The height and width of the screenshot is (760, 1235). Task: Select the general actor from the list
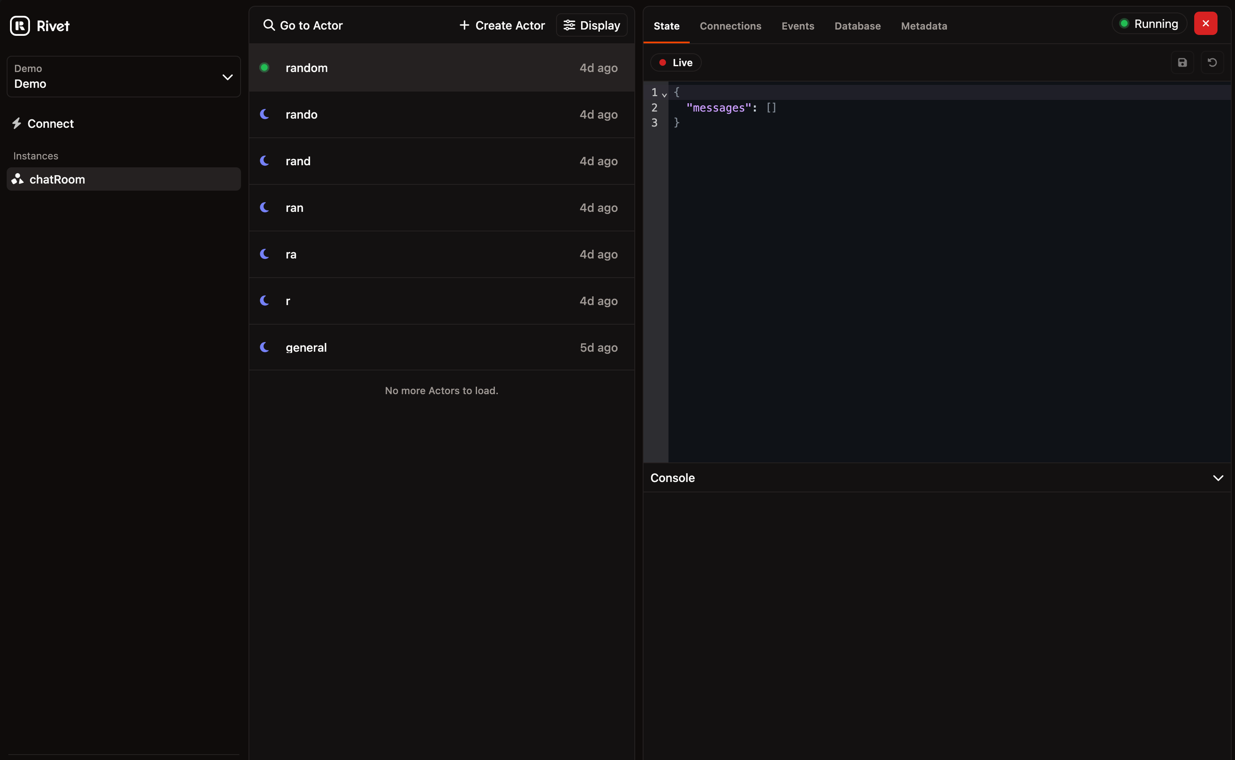coord(306,347)
